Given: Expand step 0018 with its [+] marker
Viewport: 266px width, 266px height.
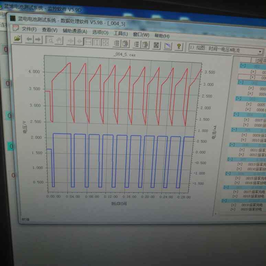Looking at the screenshot, I should coord(235,196).
